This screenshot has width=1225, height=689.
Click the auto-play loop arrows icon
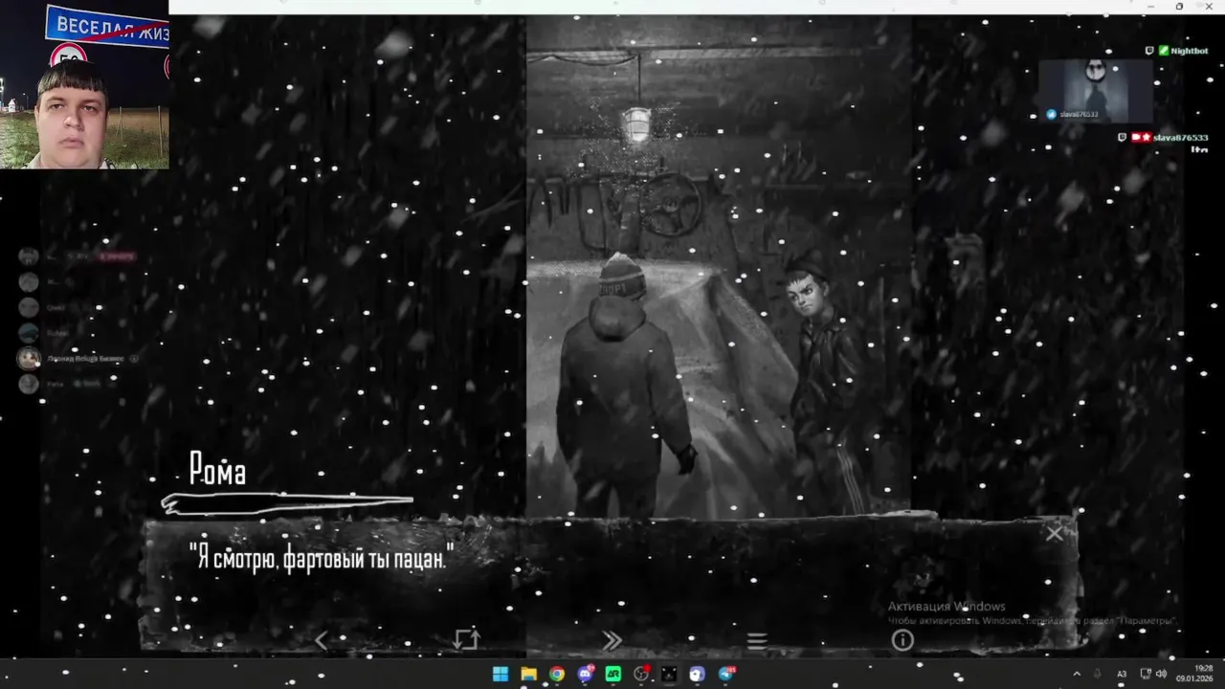(x=466, y=639)
